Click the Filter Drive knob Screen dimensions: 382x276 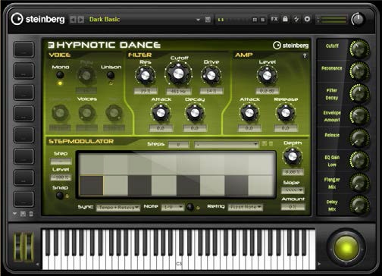211,75
